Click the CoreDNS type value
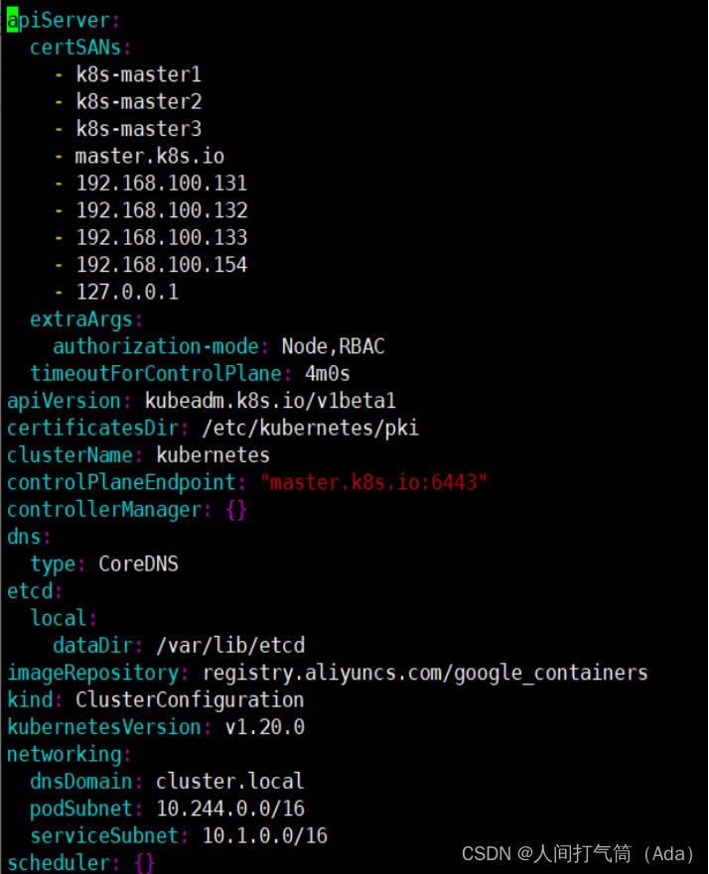This screenshot has width=709, height=874. (138, 564)
